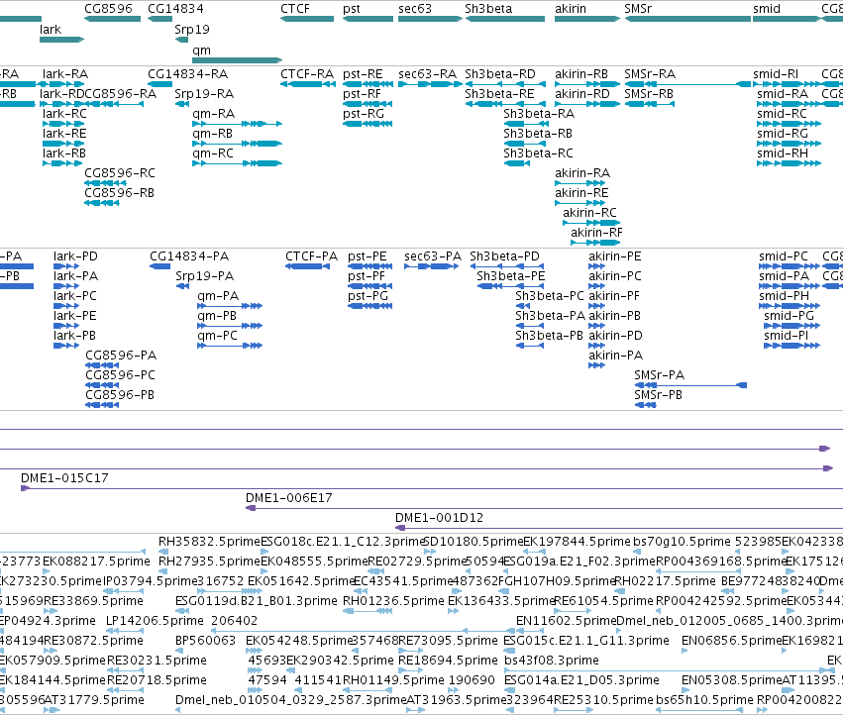Click the RE18694.5prime EST label
Viewport: 843px width, 715px height.
[449, 661]
